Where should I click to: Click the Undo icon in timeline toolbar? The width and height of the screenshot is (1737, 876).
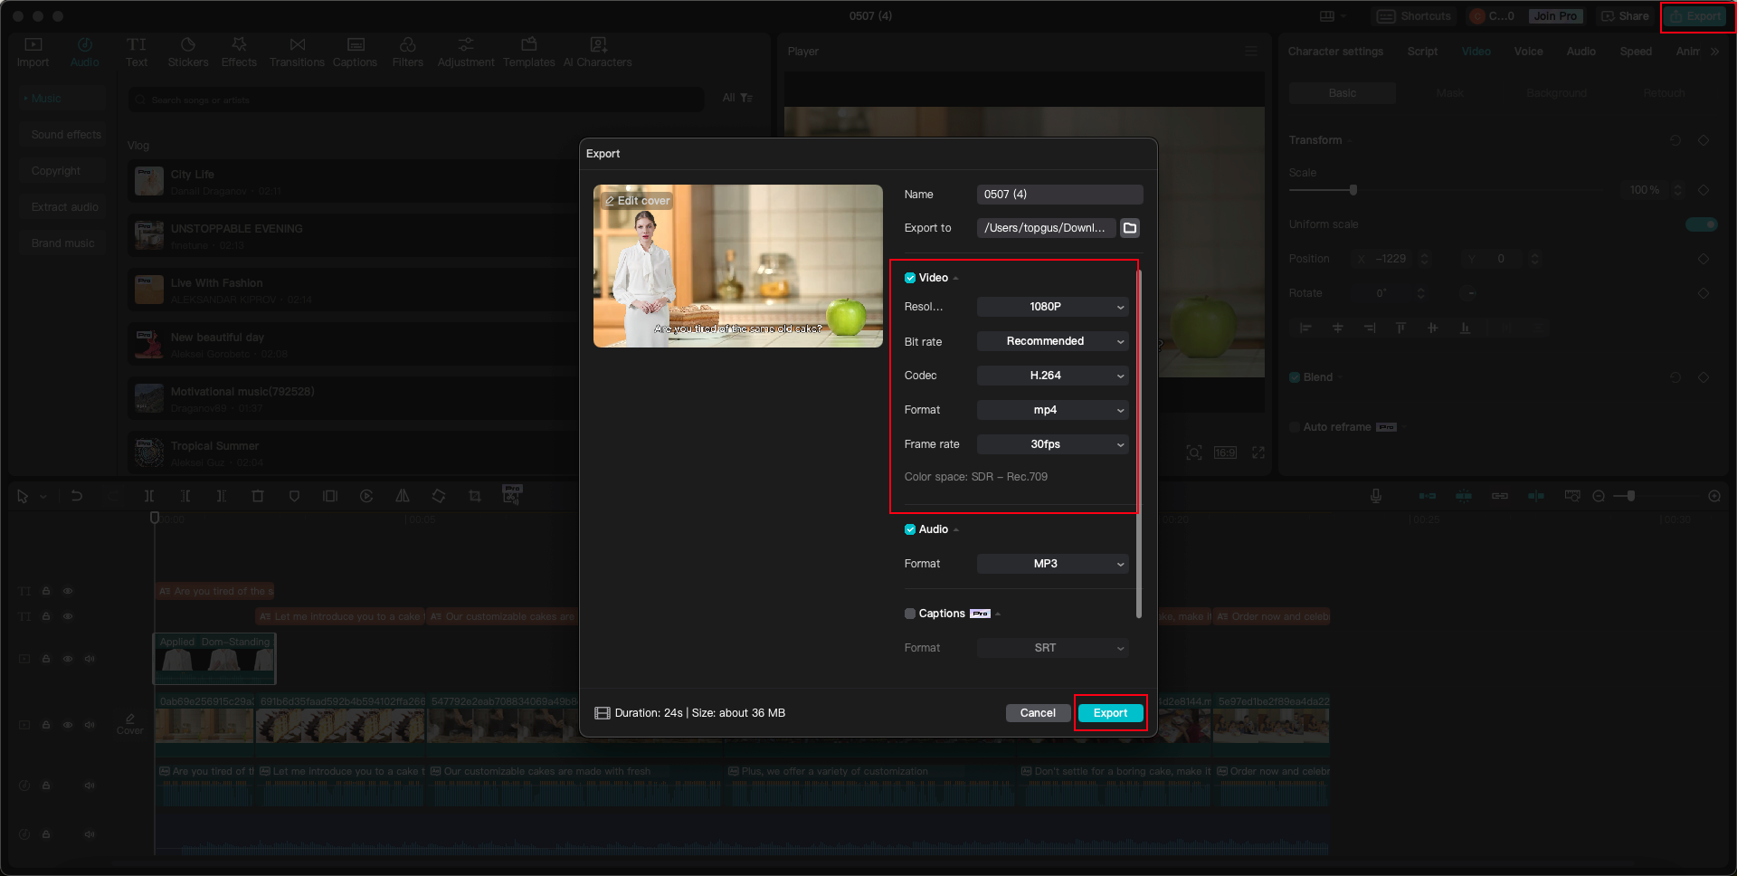tap(77, 496)
